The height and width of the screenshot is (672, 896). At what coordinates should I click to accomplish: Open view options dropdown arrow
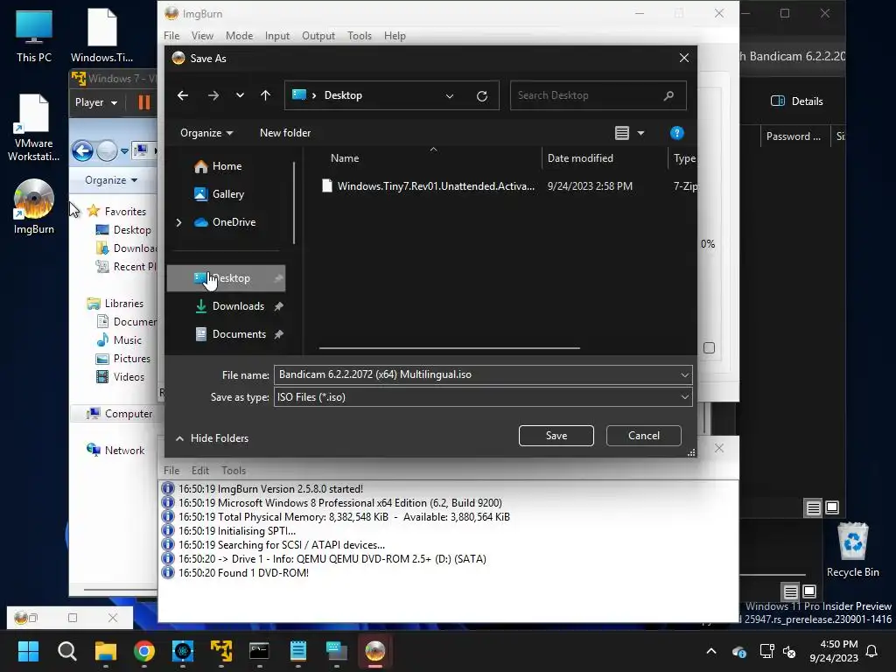point(640,133)
